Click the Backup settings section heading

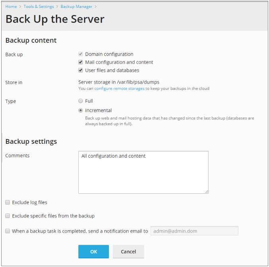31,141
